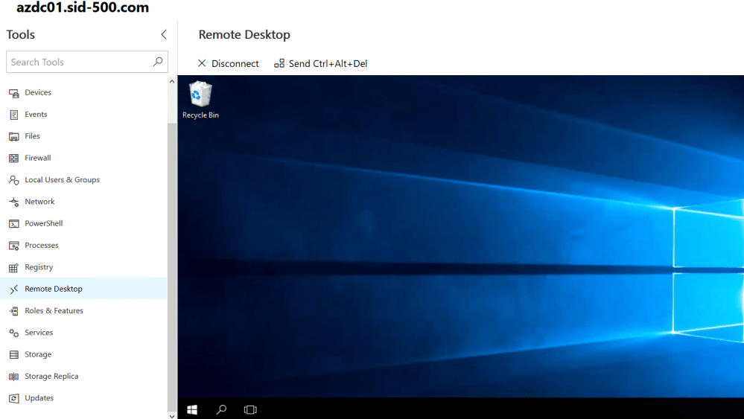Select Local Users & Groups
Viewport: 744px width, 419px height.
(x=62, y=180)
